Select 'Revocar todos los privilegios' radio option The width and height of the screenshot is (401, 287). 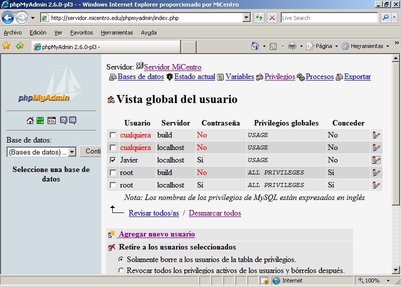121,270
